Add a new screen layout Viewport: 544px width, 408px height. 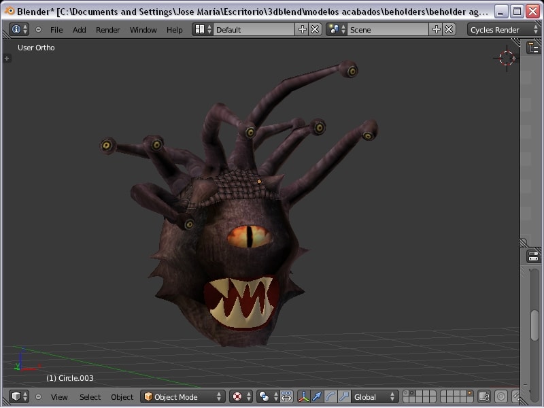[x=303, y=29]
